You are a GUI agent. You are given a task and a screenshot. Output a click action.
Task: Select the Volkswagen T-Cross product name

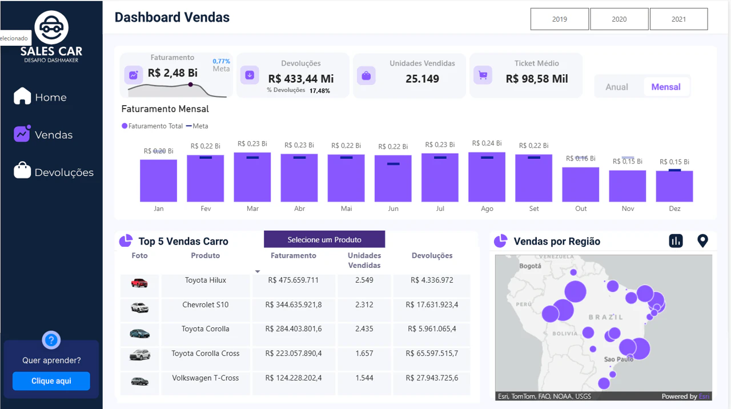coord(206,378)
